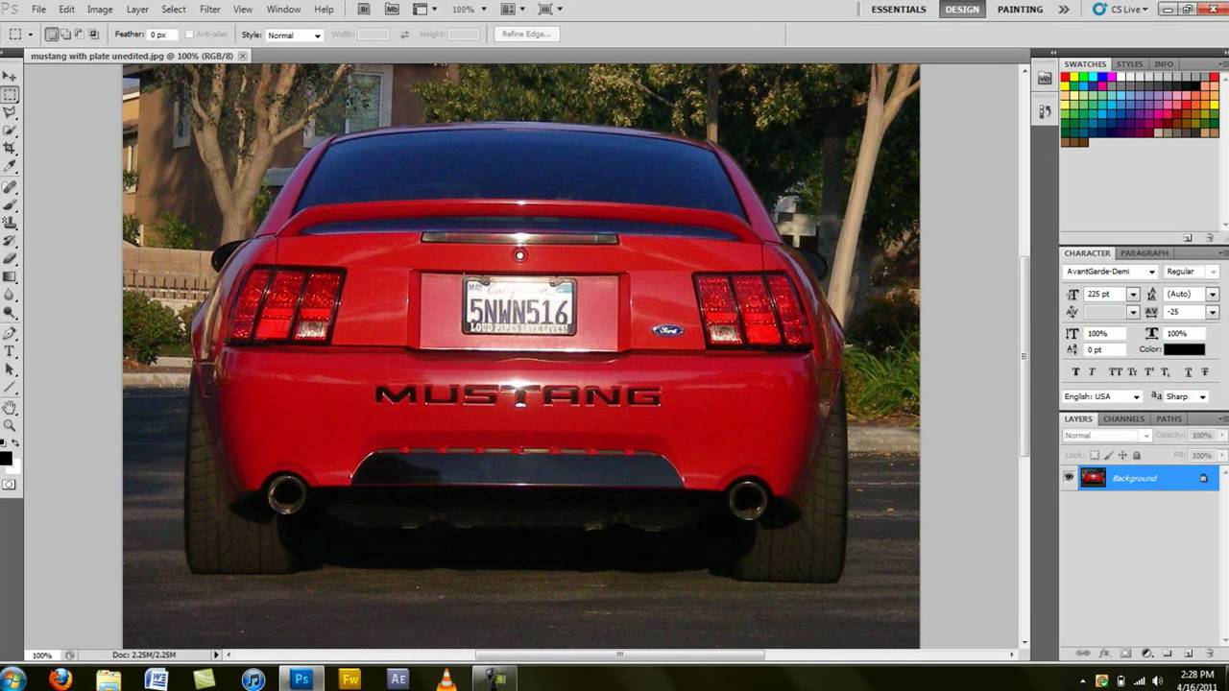This screenshot has width=1229, height=691.
Task: Launch Mini Bridge from the Mb icon
Action: click(392, 9)
